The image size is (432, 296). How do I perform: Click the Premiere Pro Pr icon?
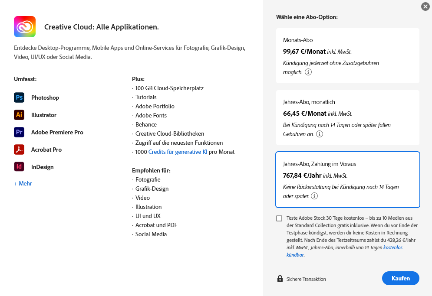pyautogui.click(x=19, y=132)
